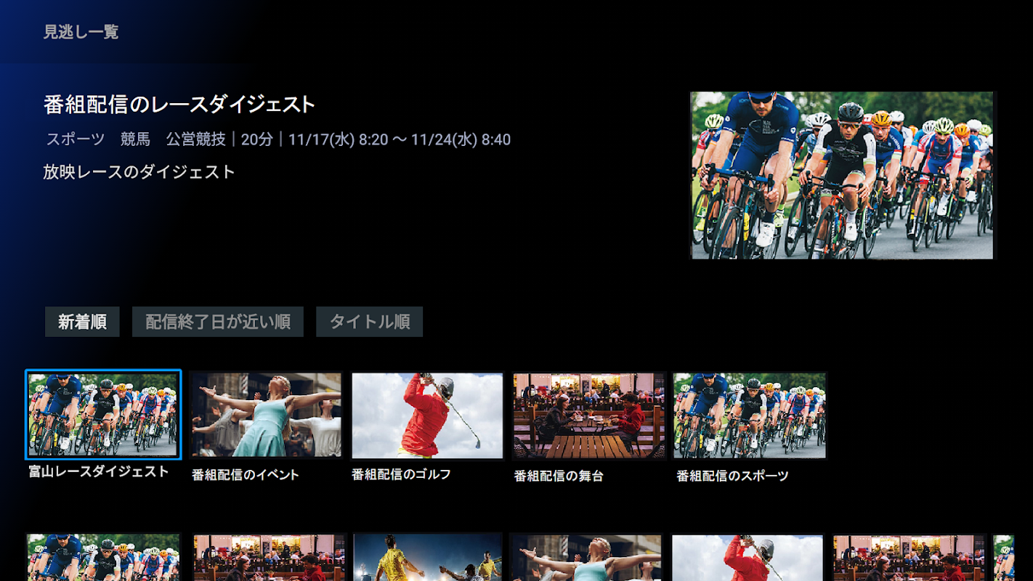This screenshot has height=581, width=1033.
Task: Sort by 配信終了日が近い順
Action: point(218,322)
